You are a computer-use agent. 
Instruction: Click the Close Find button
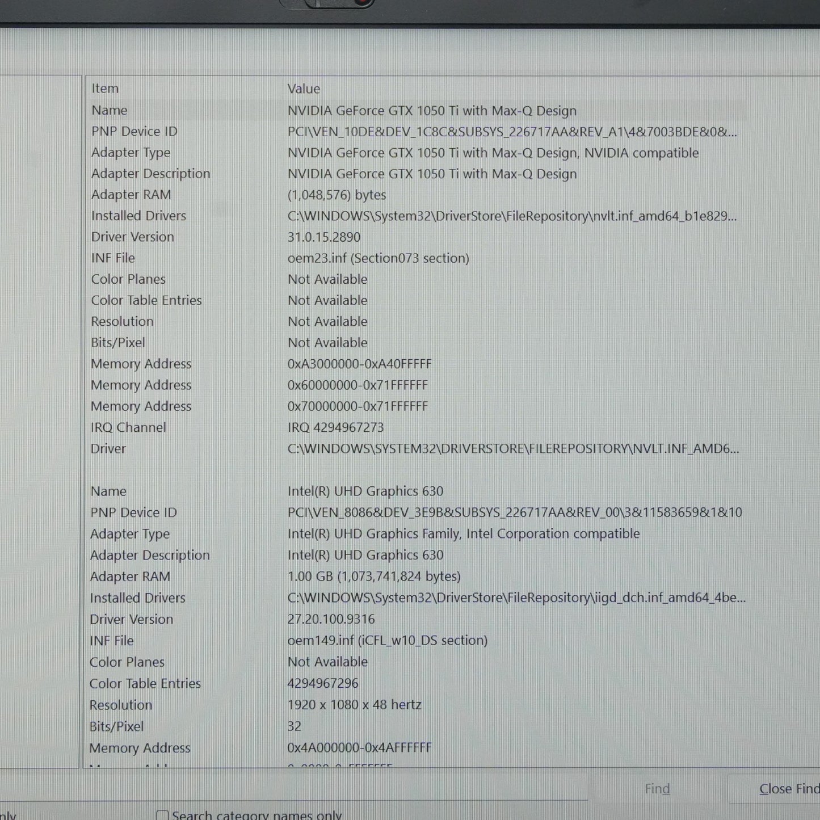pyautogui.click(x=789, y=789)
